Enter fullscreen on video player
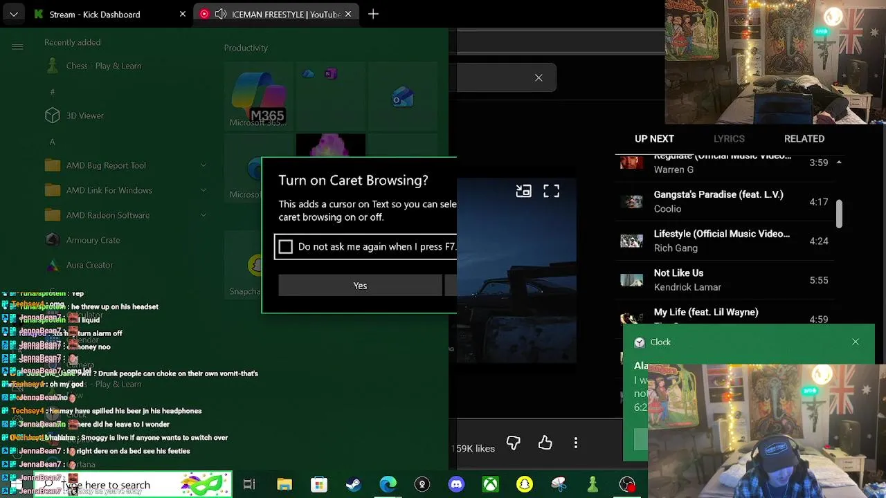The height and width of the screenshot is (498, 886). (551, 192)
